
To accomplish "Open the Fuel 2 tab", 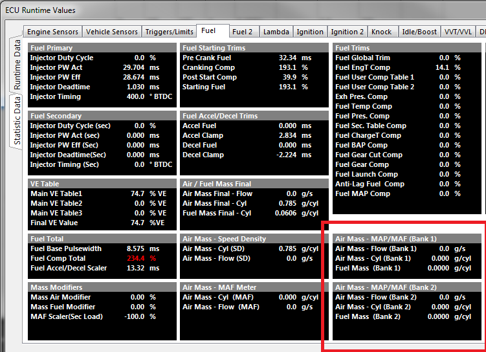I will [243, 32].
